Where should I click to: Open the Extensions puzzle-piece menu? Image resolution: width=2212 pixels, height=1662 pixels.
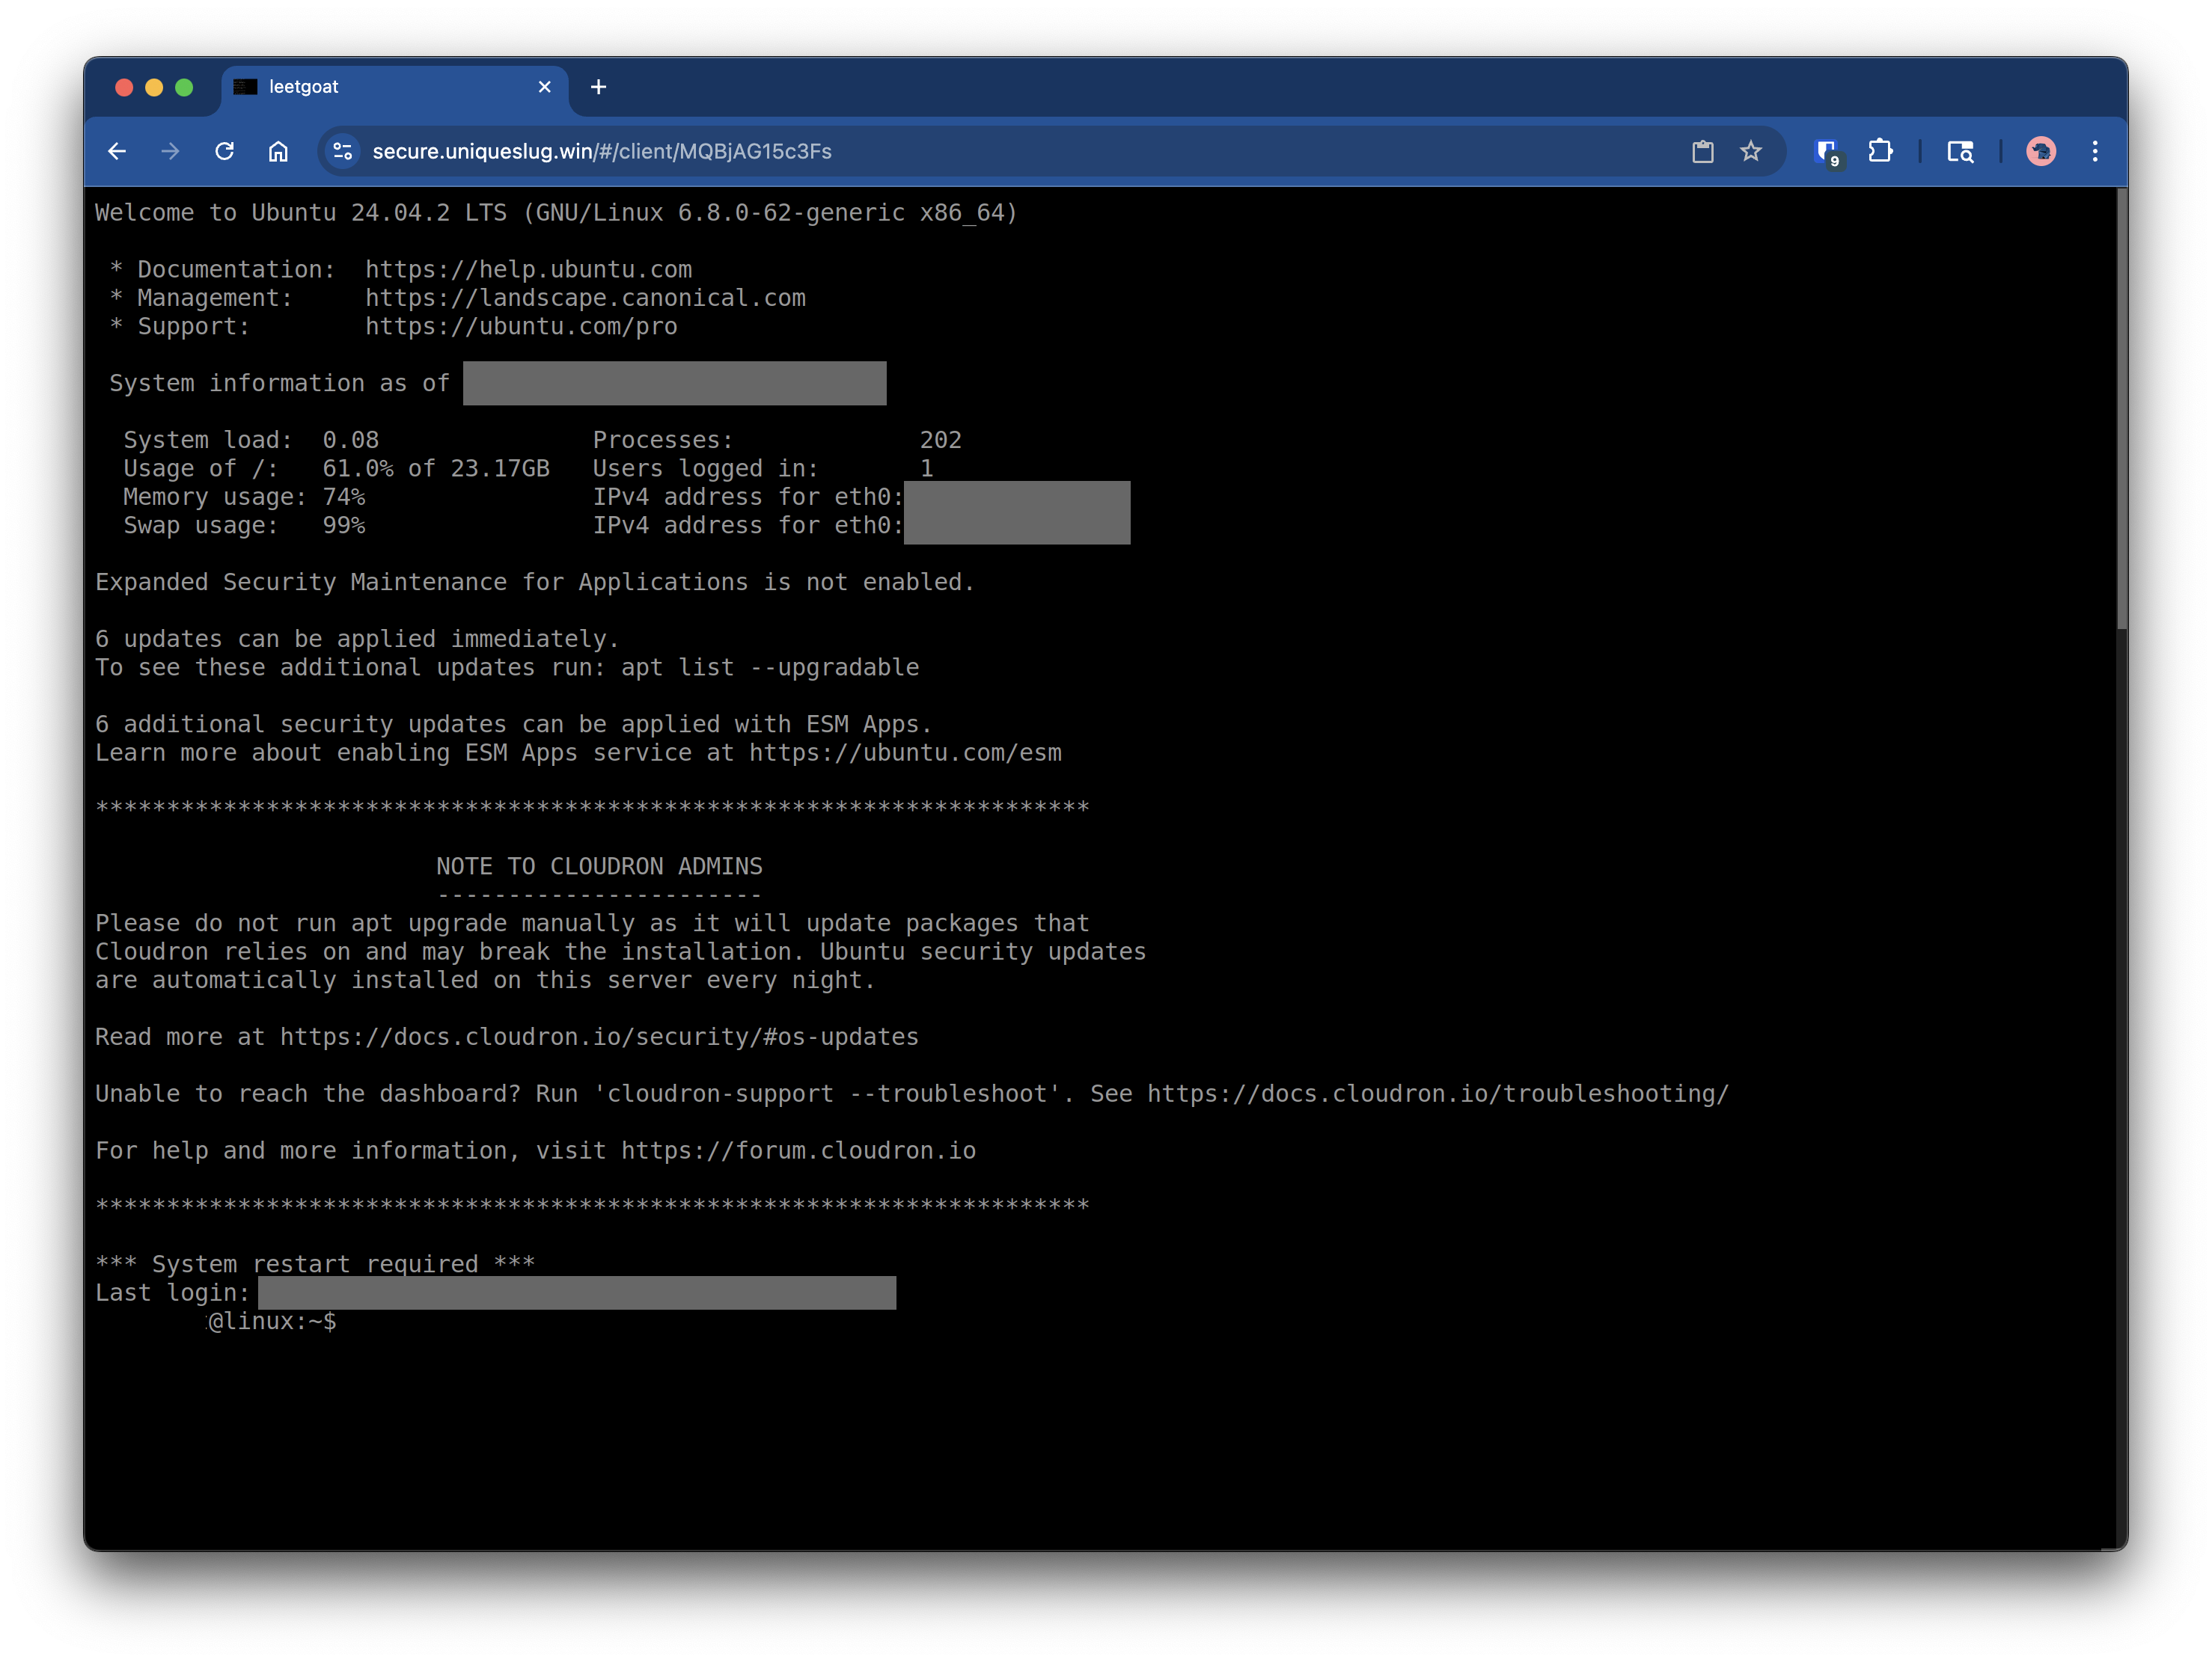point(1880,151)
